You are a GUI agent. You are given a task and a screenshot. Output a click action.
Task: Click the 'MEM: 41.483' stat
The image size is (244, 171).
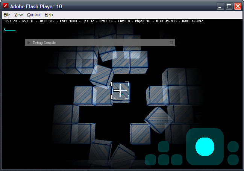[166, 21]
